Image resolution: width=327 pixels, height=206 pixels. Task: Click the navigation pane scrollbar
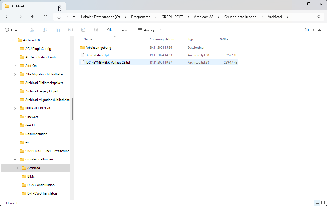click(x=72, y=109)
